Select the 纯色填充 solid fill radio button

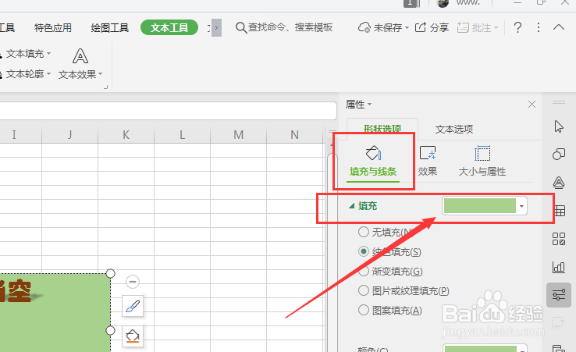point(363,251)
